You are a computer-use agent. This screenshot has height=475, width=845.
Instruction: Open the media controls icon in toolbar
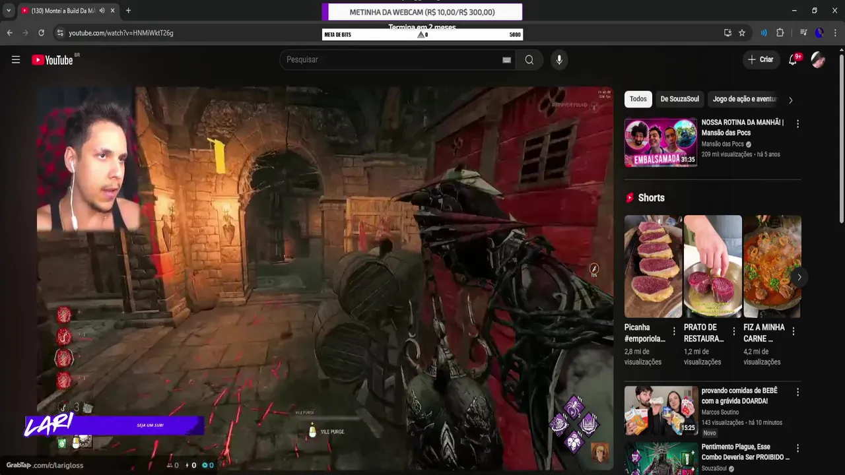click(x=803, y=33)
